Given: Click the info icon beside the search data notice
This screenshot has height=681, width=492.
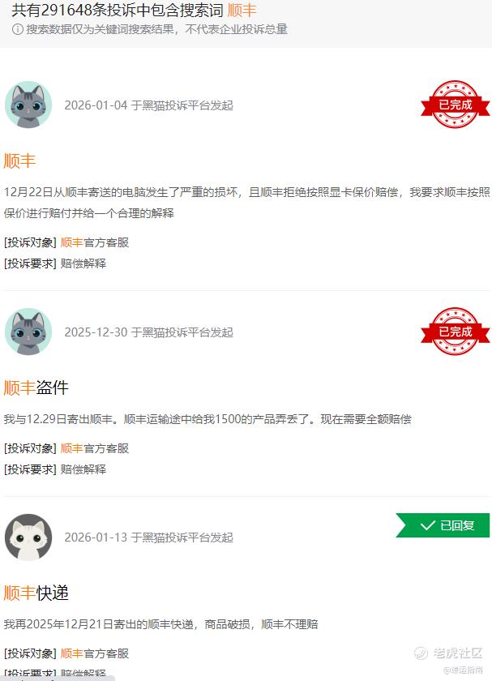Looking at the screenshot, I should [x=17, y=29].
